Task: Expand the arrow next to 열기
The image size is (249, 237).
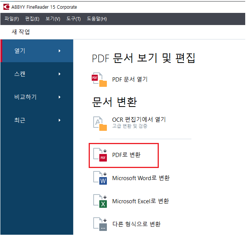Action: click(60, 51)
